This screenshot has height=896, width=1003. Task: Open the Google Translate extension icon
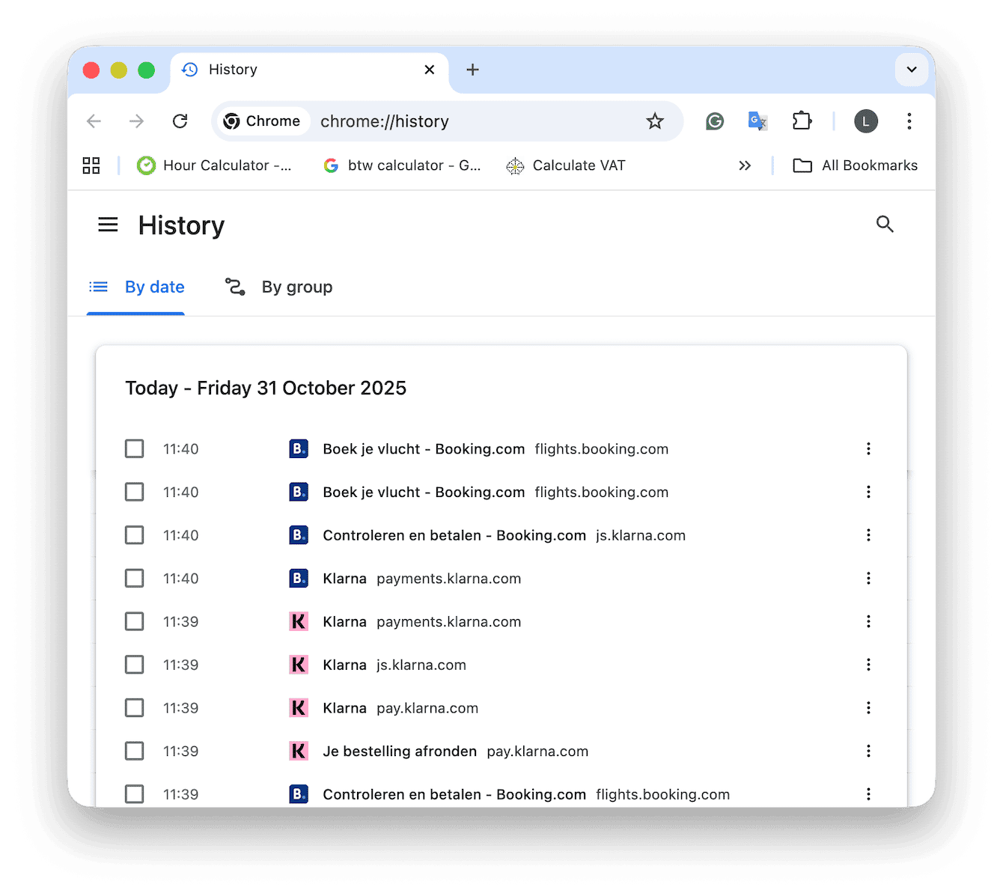(x=757, y=121)
